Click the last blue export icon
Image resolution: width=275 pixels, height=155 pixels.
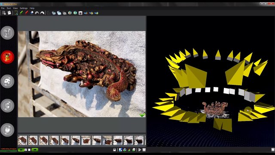click(96, 13)
